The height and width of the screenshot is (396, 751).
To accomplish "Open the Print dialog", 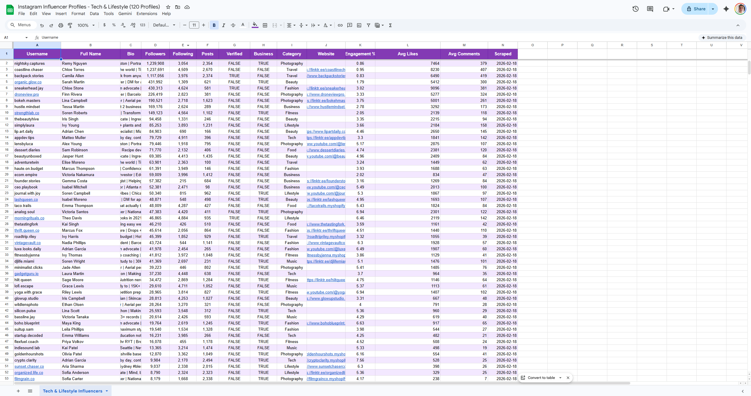I will point(61,25).
